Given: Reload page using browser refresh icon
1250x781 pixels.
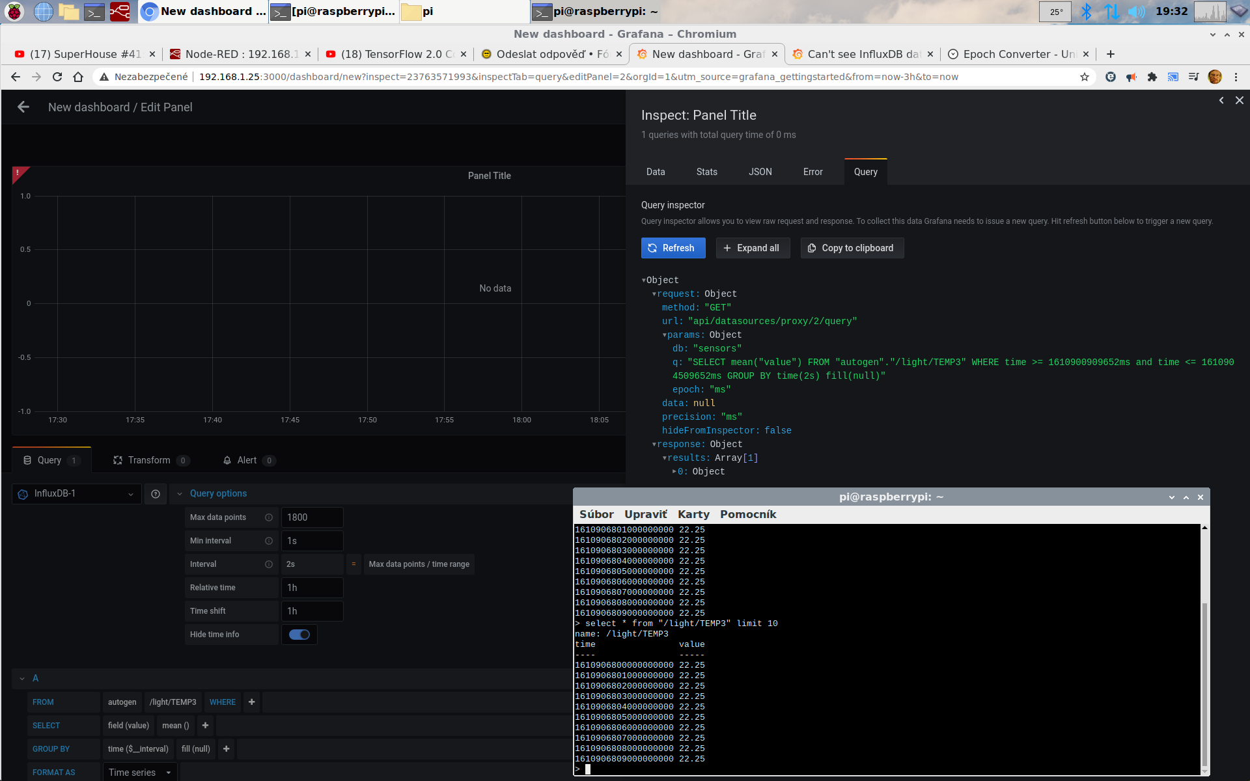Looking at the screenshot, I should pyautogui.click(x=57, y=77).
